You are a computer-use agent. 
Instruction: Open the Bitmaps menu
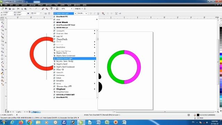click(x=49, y=5)
